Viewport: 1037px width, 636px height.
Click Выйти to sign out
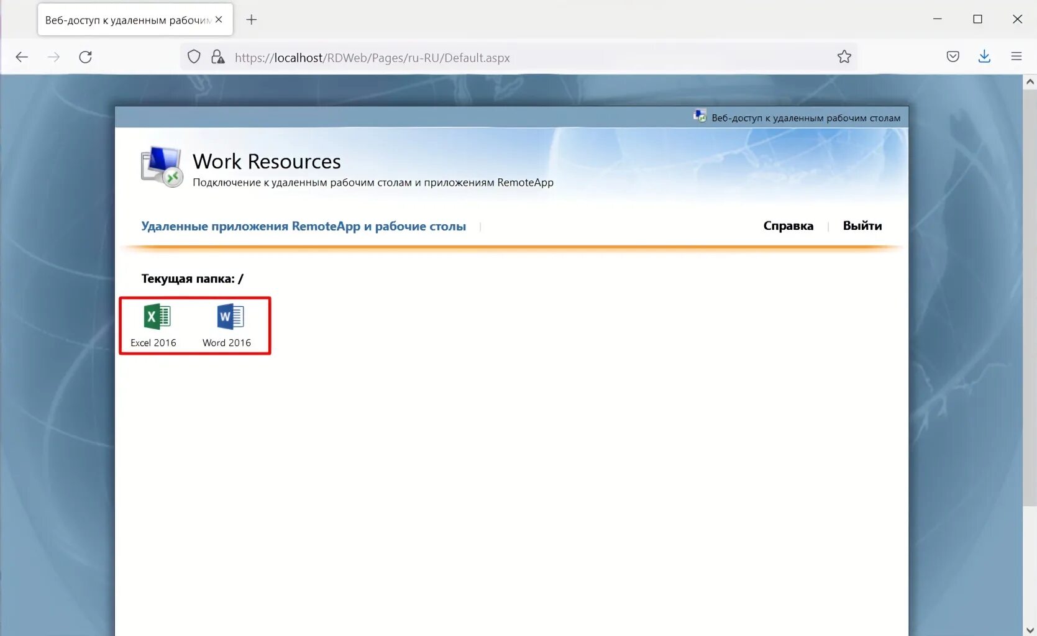point(862,225)
